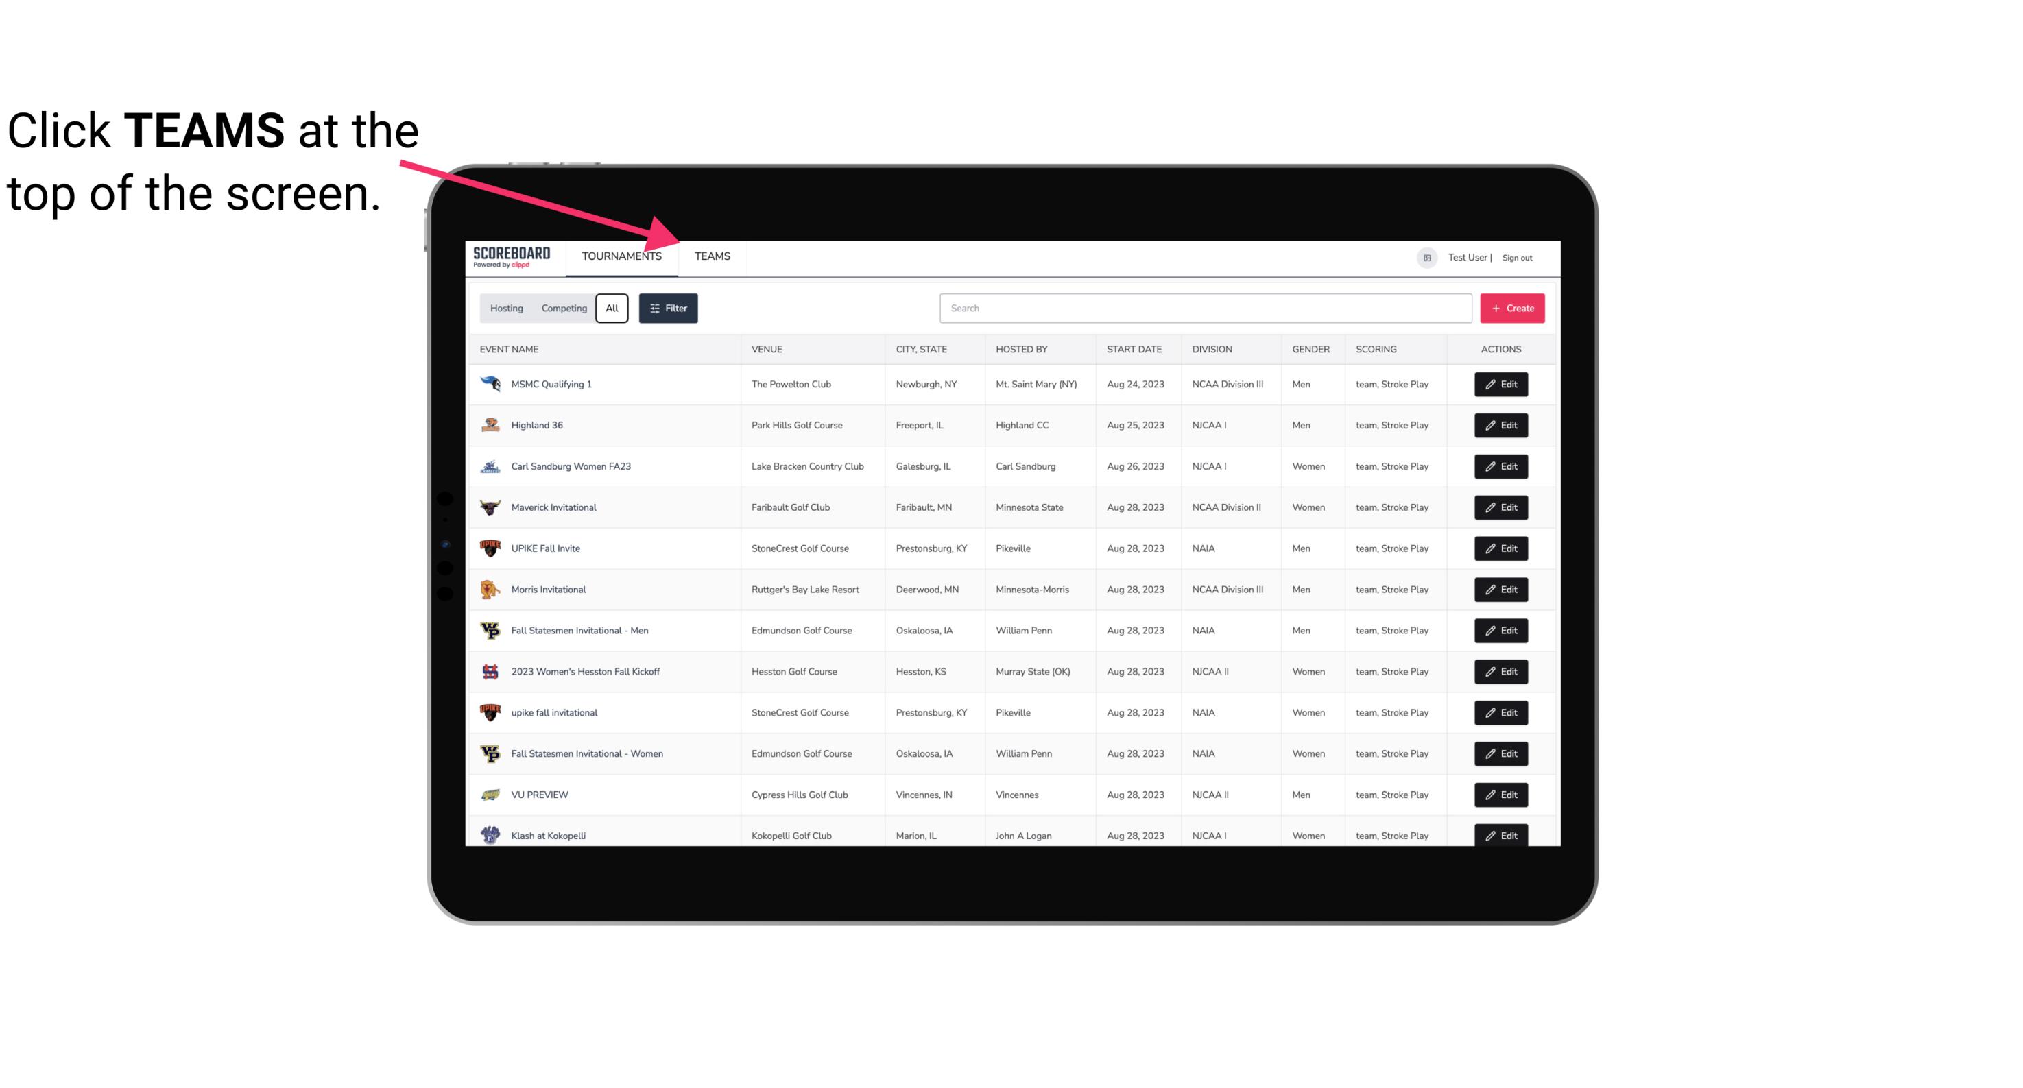Image resolution: width=2023 pixels, height=1088 pixels.
Task: Click the TEAMS navigation tab
Action: 711,256
